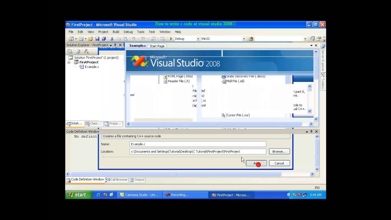Open Properties Window from the toolbar icon
The image size is (391, 220).
click(x=319, y=39)
